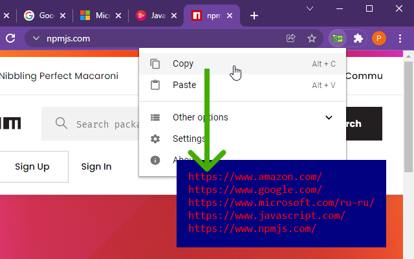Open the site info chevron beside npmjs.com
Screen dimensions: 414x259
point(36,39)
